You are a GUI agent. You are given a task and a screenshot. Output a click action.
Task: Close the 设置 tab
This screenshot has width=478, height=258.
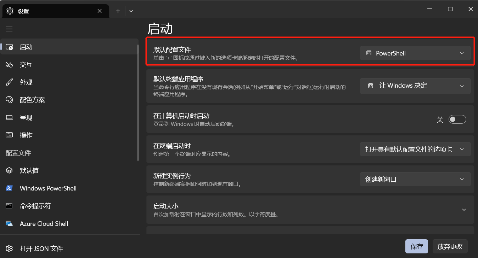click(100, 11)
